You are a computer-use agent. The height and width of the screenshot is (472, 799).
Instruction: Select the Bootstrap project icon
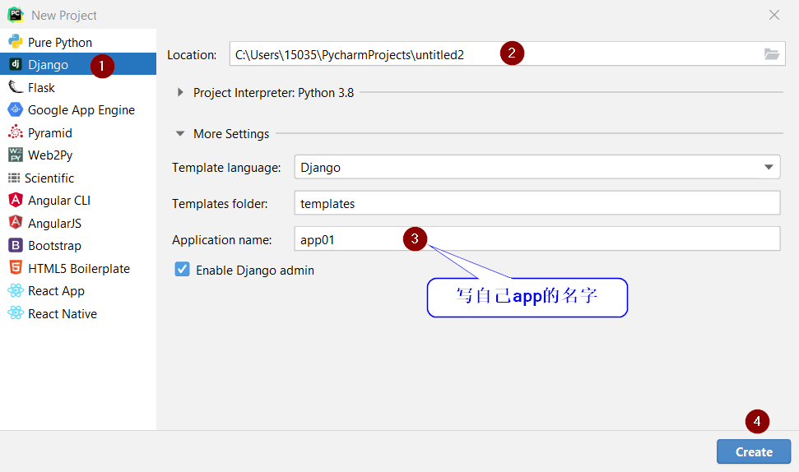pyautogui.click(x=15, y=245)
